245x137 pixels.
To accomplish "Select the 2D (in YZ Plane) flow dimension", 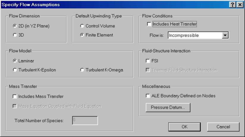I will 15,26.
